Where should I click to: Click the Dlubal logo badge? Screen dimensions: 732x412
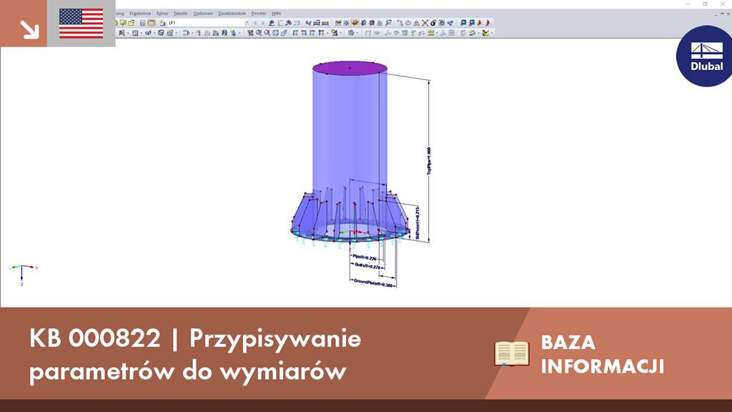click(704, 56)
